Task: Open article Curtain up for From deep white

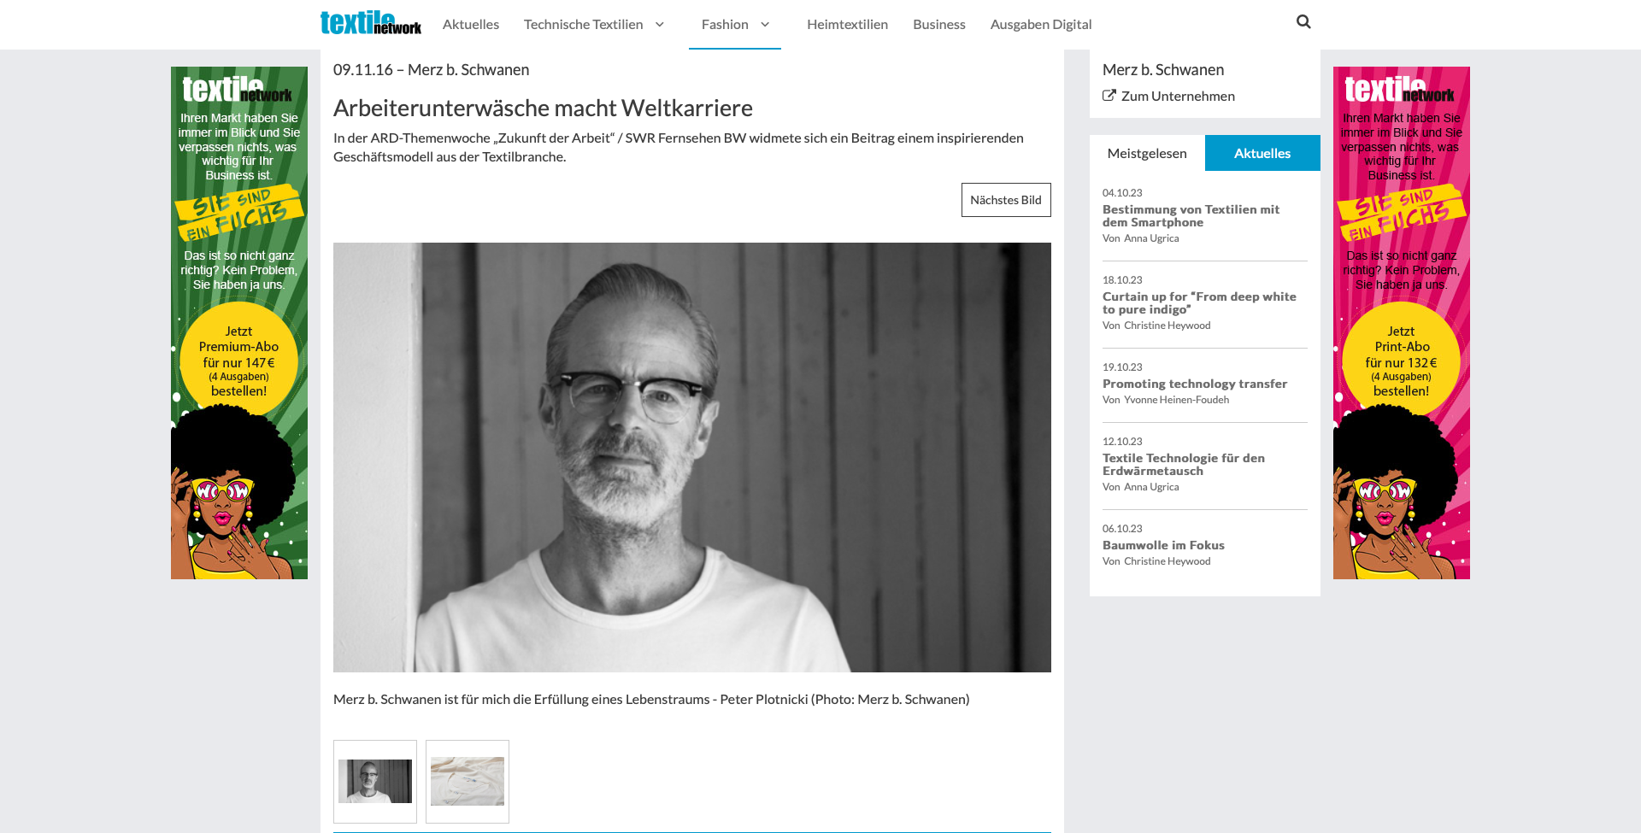Action: 1199,303
